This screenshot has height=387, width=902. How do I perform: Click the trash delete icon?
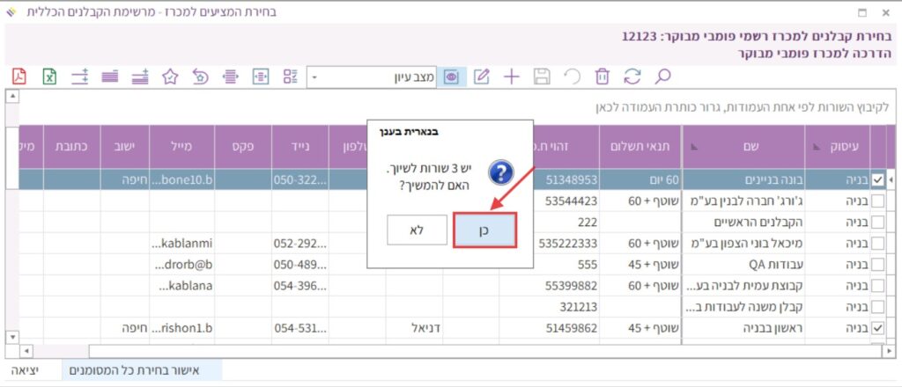coord(603,77)
